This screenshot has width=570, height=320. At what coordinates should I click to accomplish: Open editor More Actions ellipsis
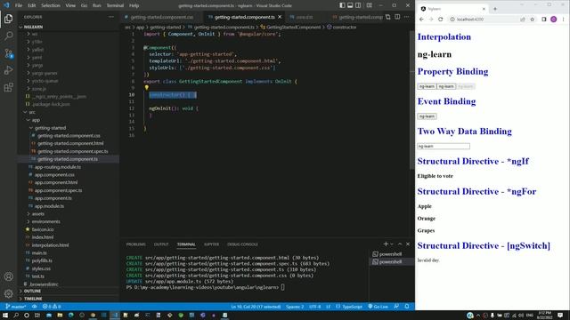[407, 17]
